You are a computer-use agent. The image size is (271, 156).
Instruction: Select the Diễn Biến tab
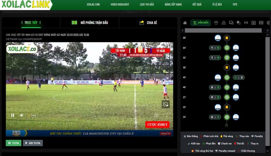click(x=201, y=23)
